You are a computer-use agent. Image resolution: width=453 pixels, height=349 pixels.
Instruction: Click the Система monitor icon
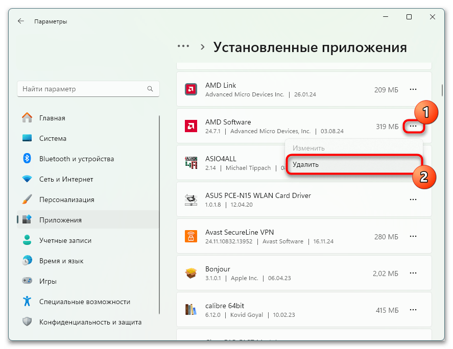(x=27, y=138)
